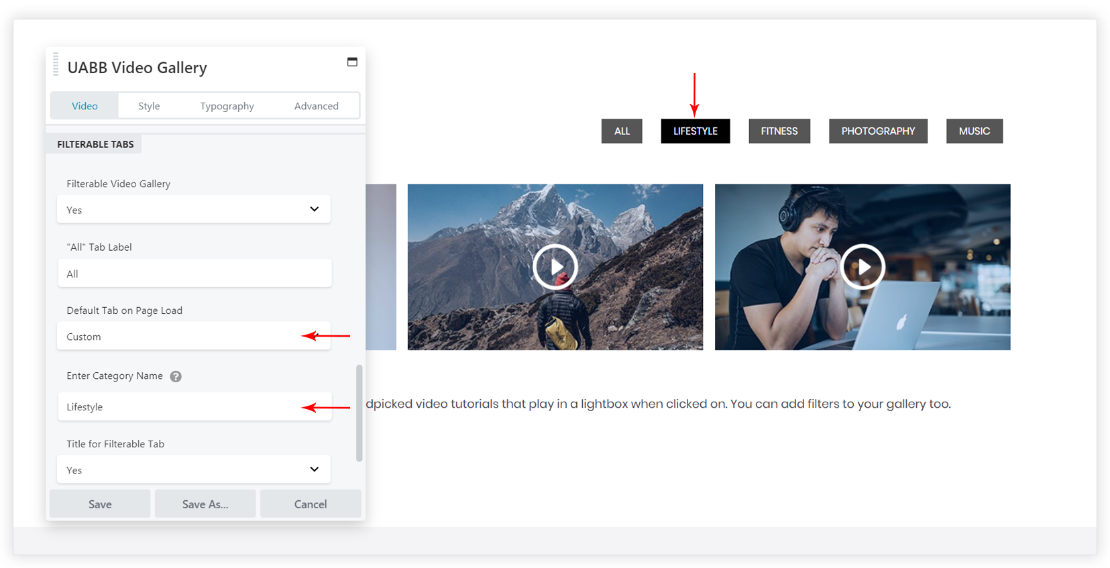Play the man with laptop video
The image size is (1110, 568).
click(x=863, y=267)
